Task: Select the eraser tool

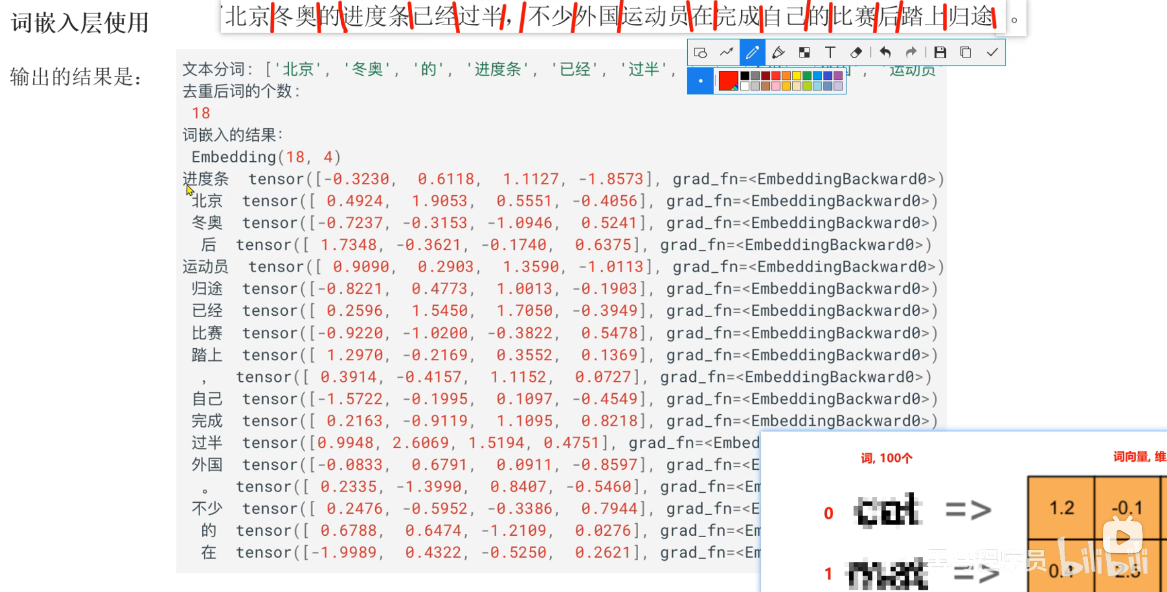Action: [856, 52]
